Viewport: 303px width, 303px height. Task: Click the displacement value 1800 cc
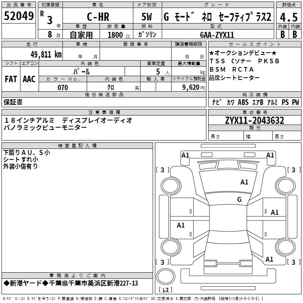click(x=119, y=35)
